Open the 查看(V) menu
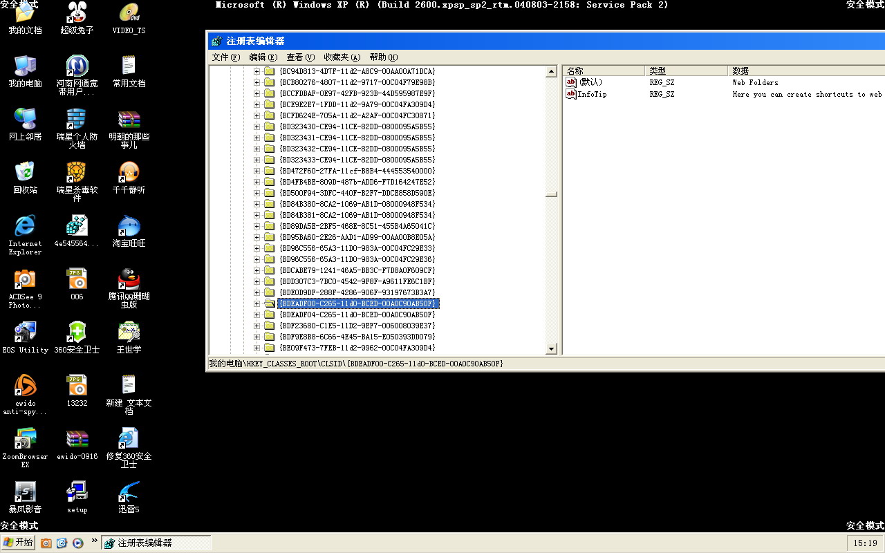The height and width of the screenshot is (553, 885). pyautogui.click(x=301, y=57)
